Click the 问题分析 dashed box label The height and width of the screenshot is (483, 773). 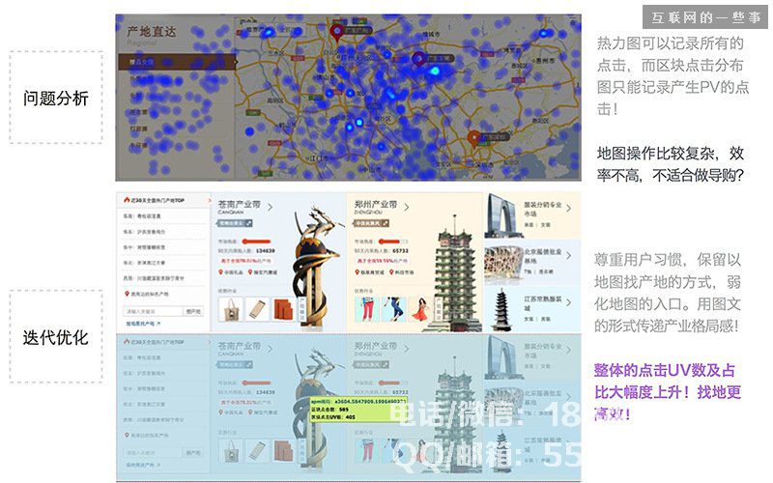(x=56, y=99)
